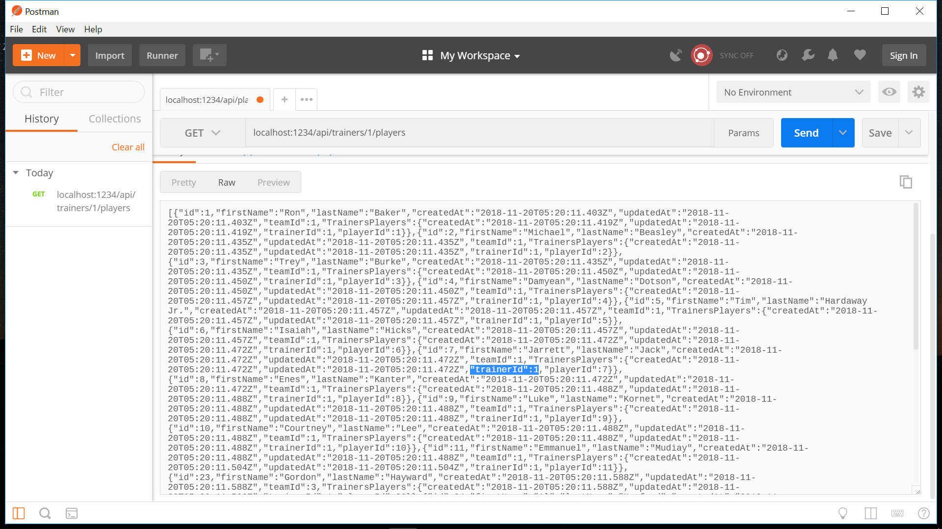942x529 pixels.
Task: Open the GET method dropdown
Action: [x=202, y=133]
